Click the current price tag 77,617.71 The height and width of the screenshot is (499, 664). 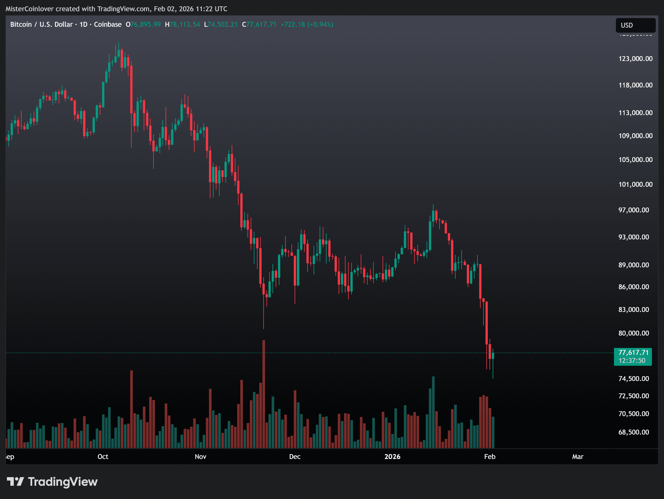[633, 352]
